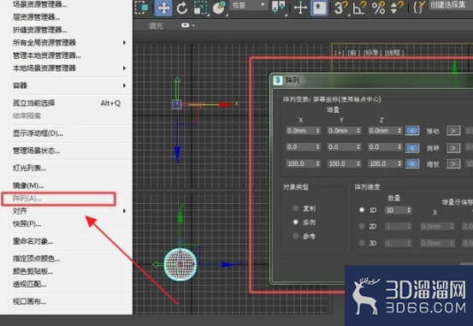473x326 pixels.
Task: Select the 参考 object type radio
Action: tap(296, 236)
